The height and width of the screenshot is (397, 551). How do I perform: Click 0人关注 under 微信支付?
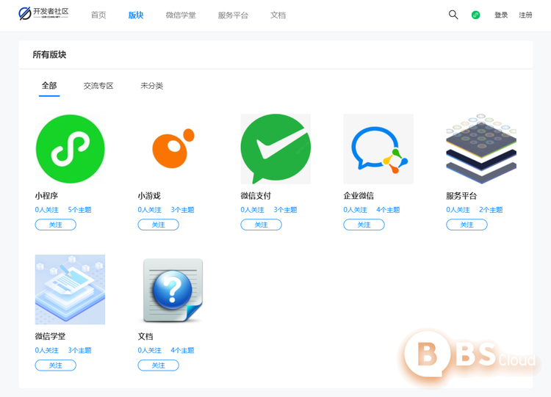point(252,210)
